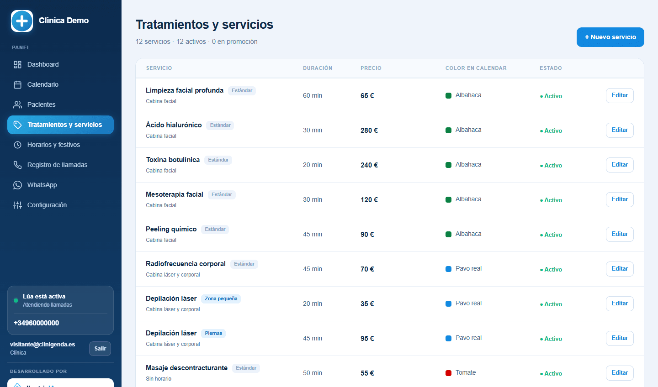
Task: Click the Configuración sliders icon
Action: pyautogui.click(x=17, y=205)
